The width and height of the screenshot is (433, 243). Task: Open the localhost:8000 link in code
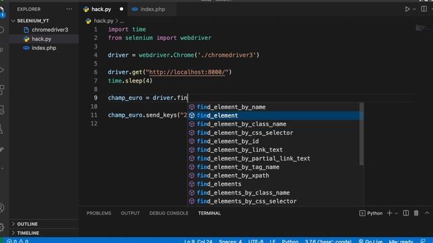[x=187, y=72]
